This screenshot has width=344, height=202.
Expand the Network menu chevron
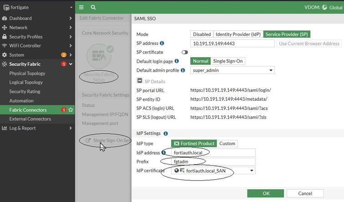[71, 28]
